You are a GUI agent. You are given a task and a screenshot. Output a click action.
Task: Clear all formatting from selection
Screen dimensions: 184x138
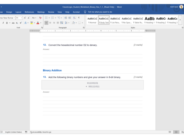pos(40,18)
